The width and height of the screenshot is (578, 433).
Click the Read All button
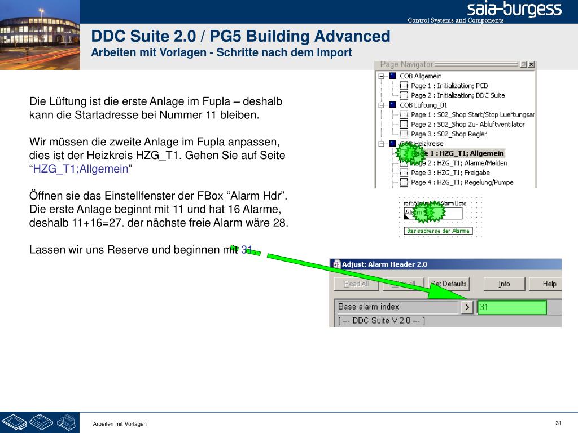click(356, 284)
